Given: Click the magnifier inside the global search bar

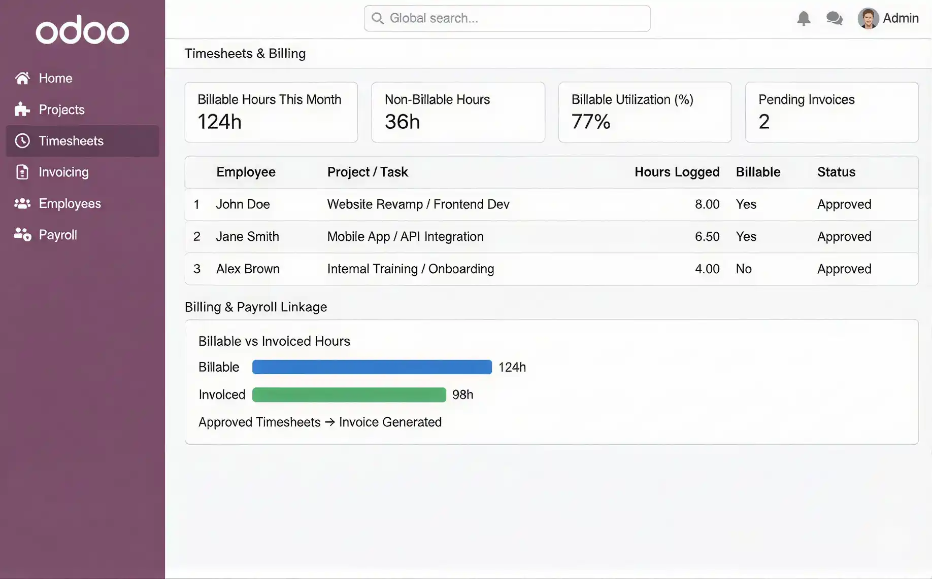Looking at the screenshot, I should 377,18.
